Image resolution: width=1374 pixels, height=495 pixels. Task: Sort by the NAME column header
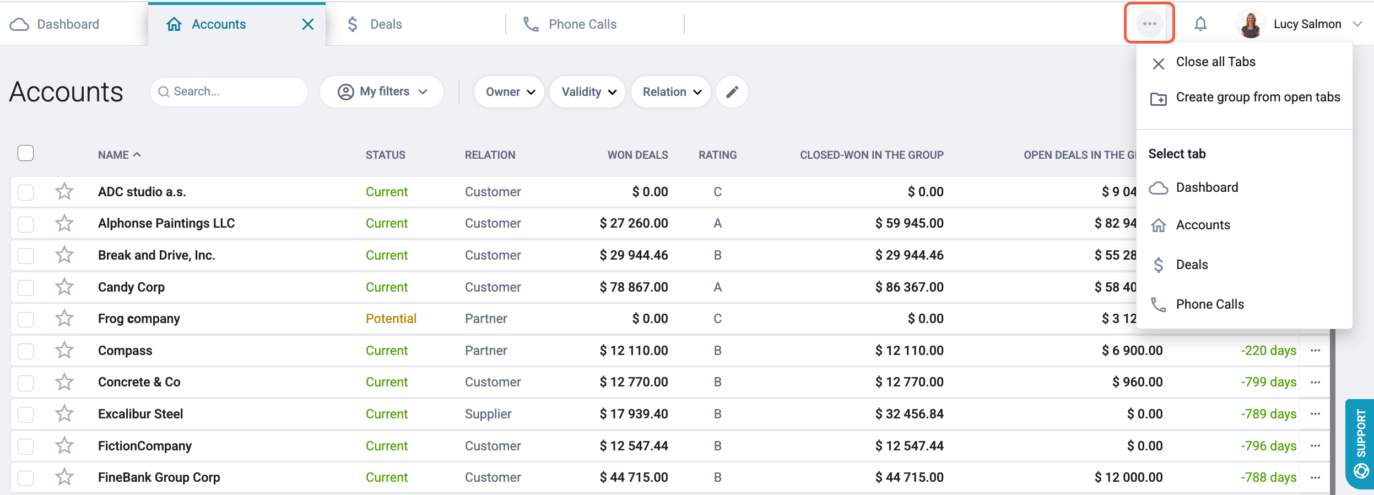tap(119, 155)
